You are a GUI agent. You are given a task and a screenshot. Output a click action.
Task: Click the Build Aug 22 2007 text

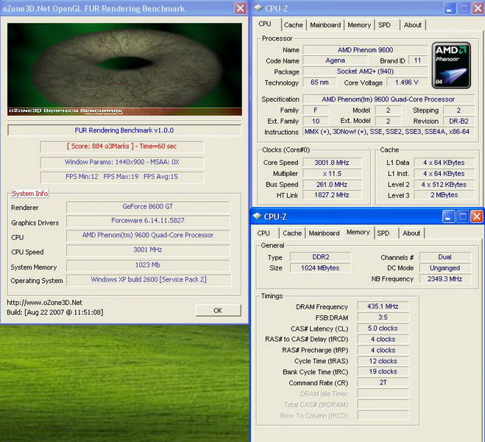pyautogui.click(x=55, y=312)
